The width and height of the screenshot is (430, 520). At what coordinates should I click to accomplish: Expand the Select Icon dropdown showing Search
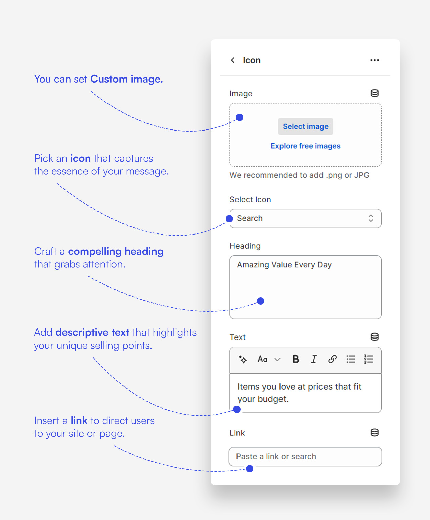tap(305, 218)
